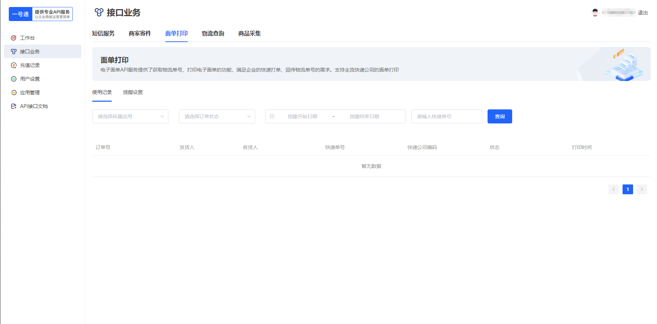Pick the 创建结束日期 field
The width and height of the screenshot is (657, 324).
[x=364, y=116]
